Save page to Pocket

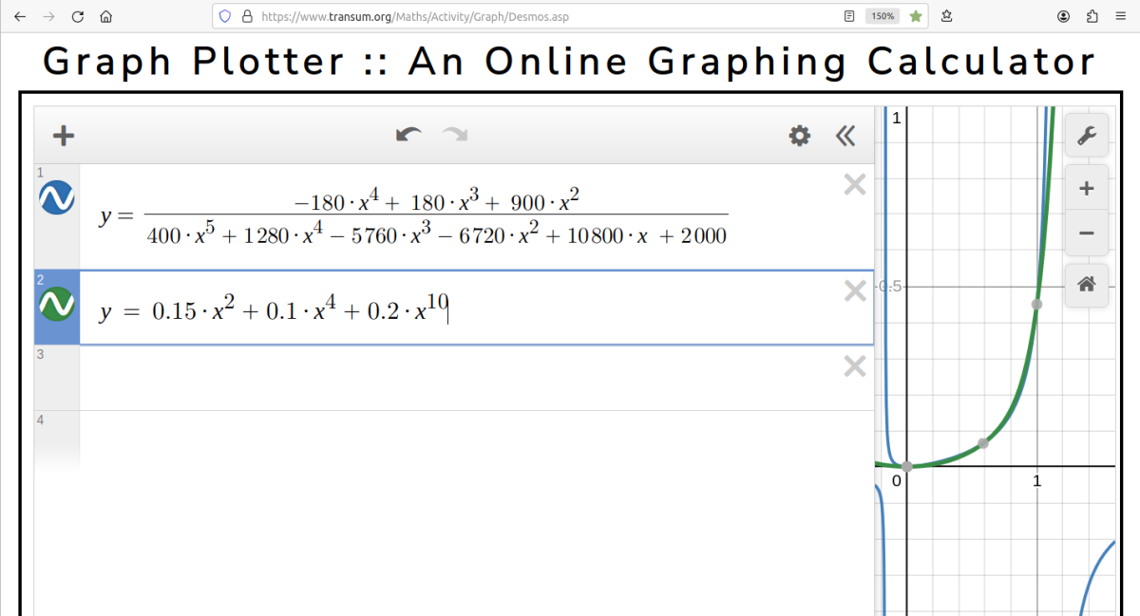point(947,16)
